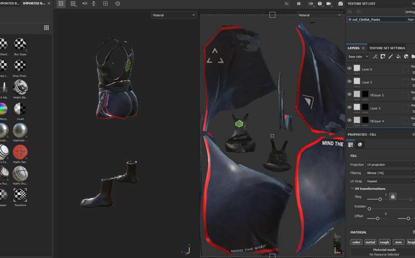Collapse the UV transformations section
Image resolution: width=415 pixels, height=258 pixels.
[x=352, y=189]
